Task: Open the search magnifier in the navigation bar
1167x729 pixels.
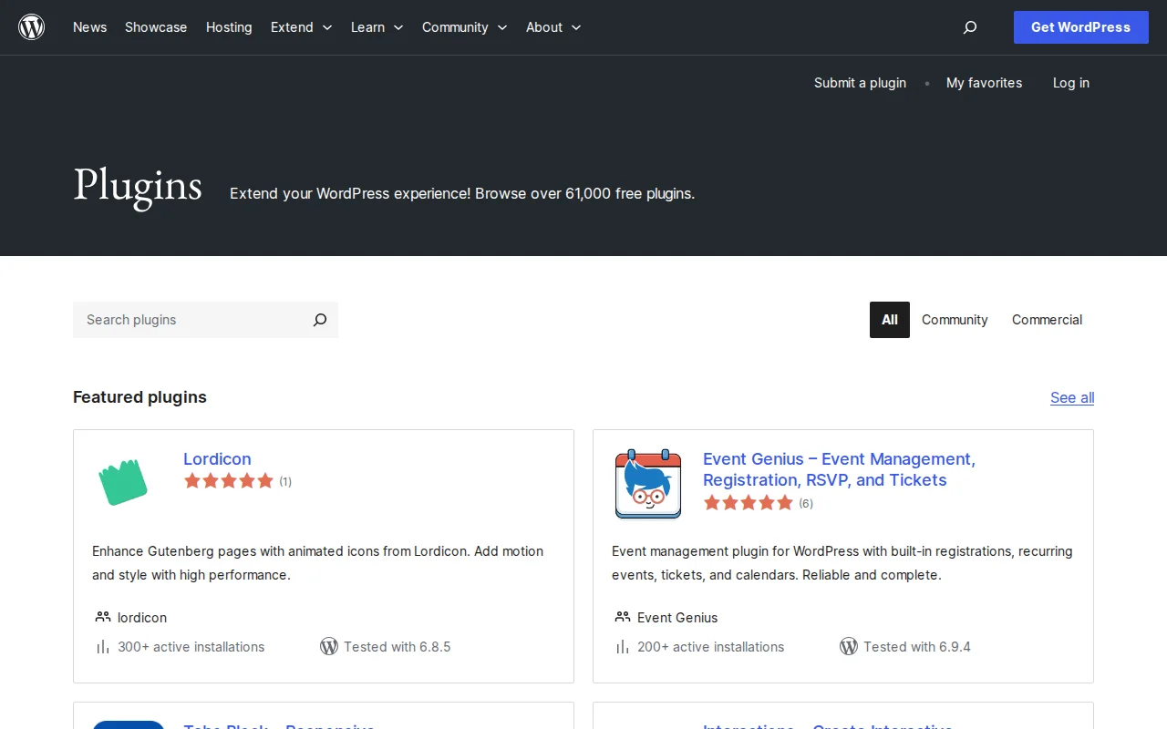Action: (x=969, y=27)
